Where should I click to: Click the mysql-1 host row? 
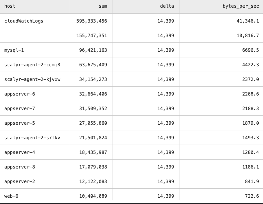(x=14, y=50)
